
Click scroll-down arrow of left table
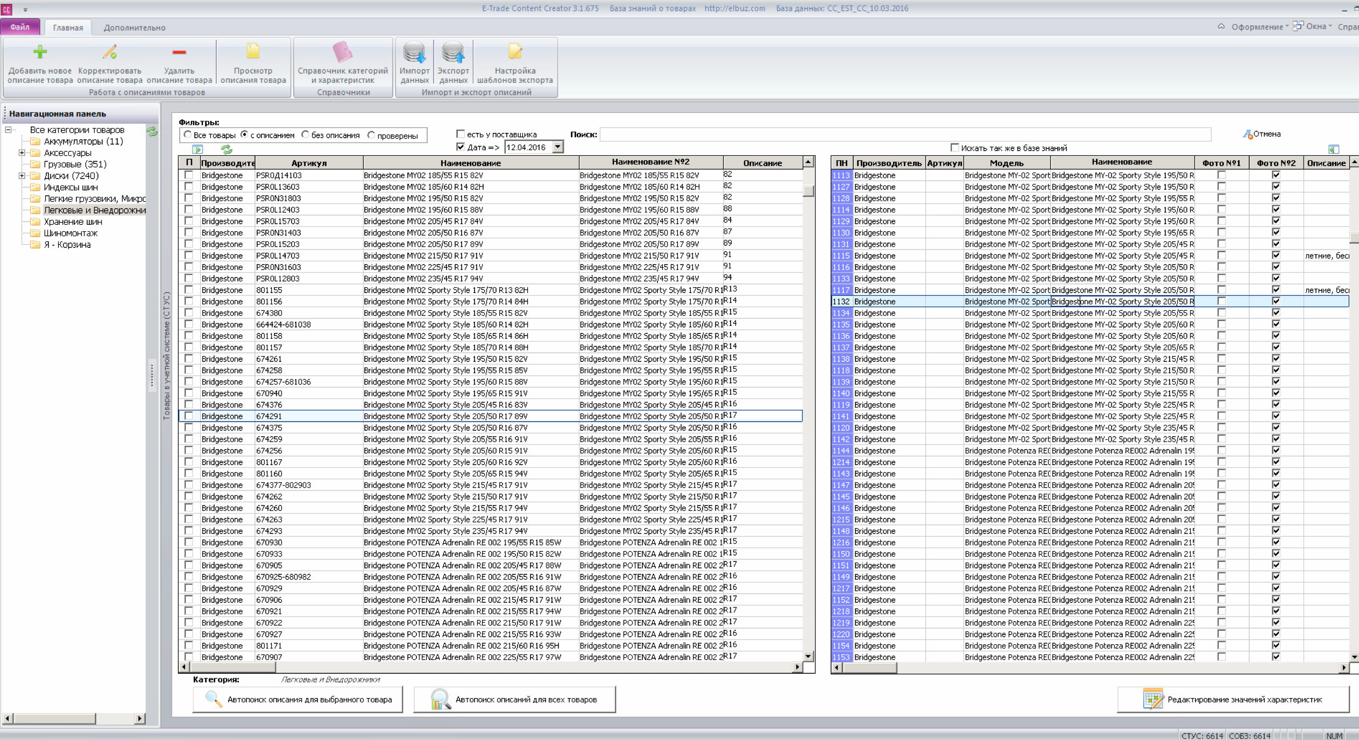(808, 656)
